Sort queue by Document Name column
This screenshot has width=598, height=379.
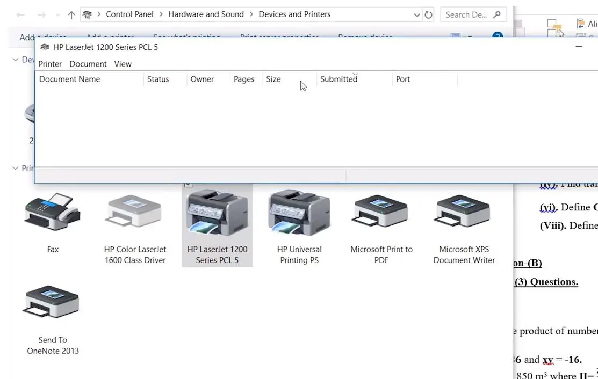90,79
